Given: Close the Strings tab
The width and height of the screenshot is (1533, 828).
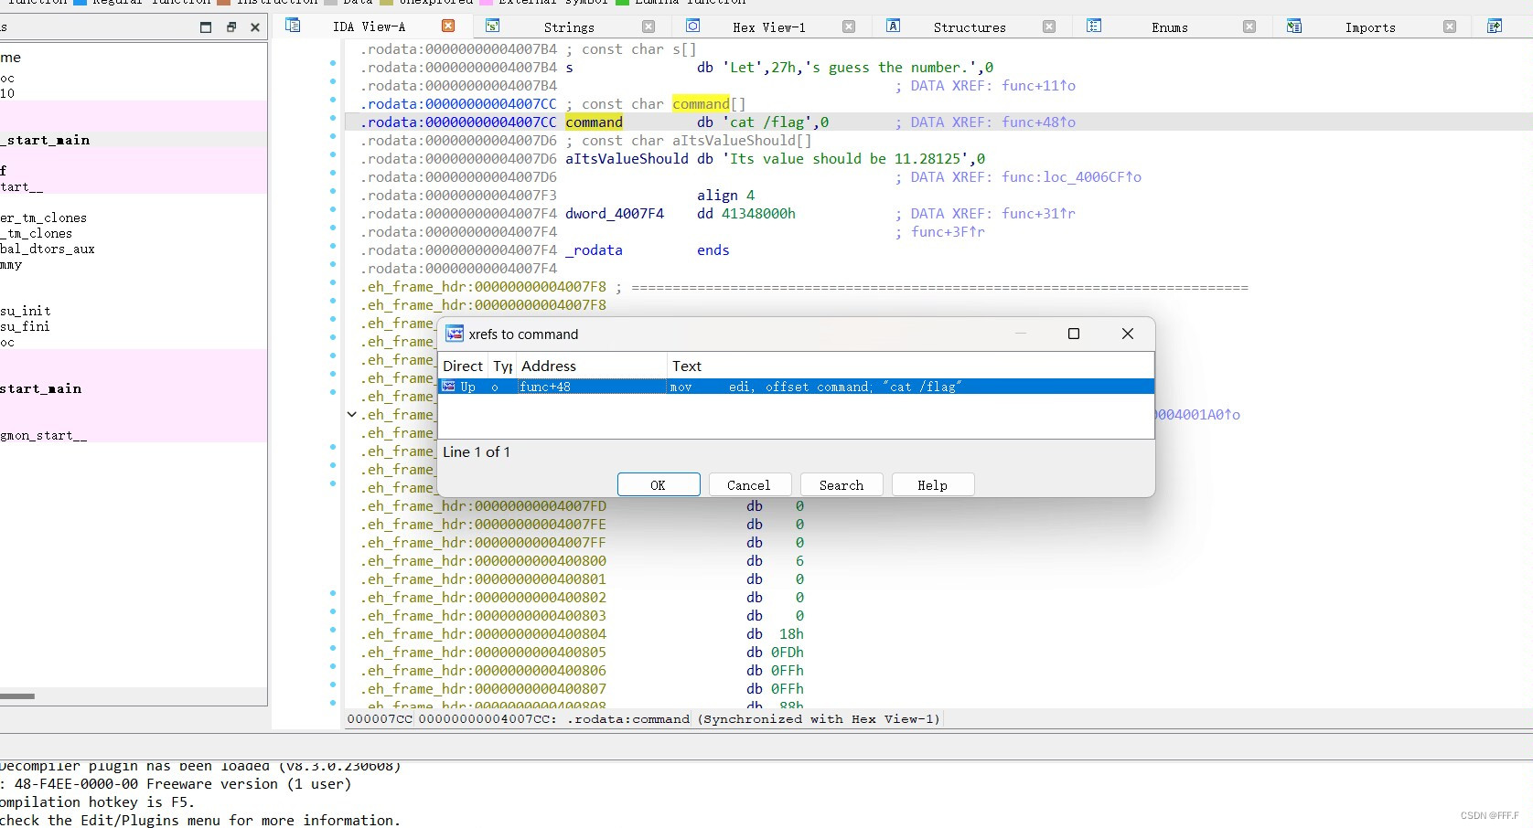Looking at the screenshot, I should click(x=649, y=27).
